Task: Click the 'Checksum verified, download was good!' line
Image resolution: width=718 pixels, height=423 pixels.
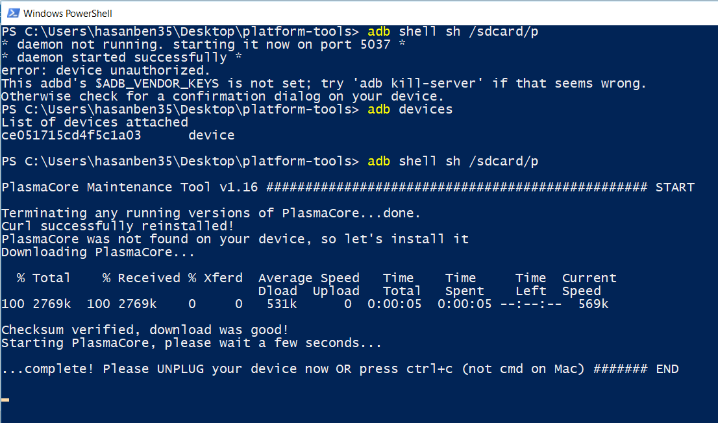Action: [145, 330]
